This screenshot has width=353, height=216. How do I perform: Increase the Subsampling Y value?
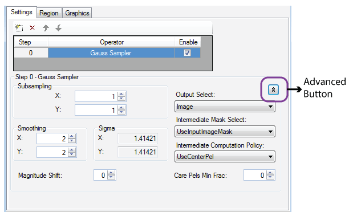click(x=121, y=108)
